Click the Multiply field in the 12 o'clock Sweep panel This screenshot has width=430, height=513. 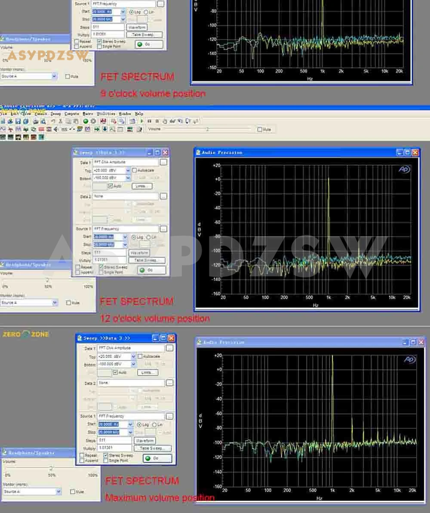point(110,260)
